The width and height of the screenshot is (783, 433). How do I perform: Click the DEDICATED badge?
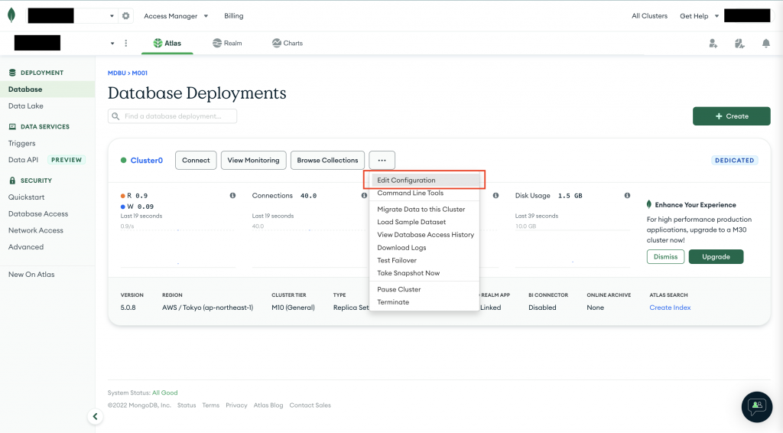point(735,161)
